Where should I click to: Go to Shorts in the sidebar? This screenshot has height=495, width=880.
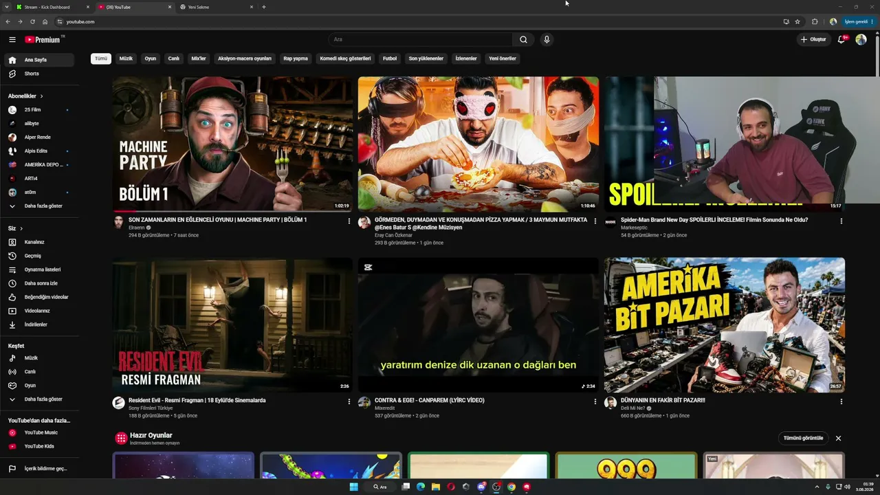coord(38,74)
